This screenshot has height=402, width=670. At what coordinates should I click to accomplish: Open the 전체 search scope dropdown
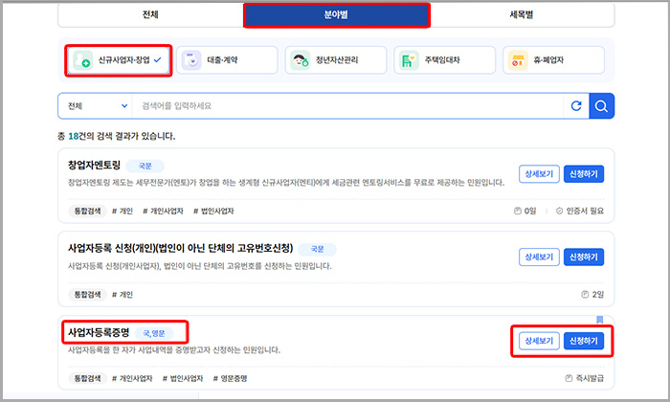tap(96, 106)
